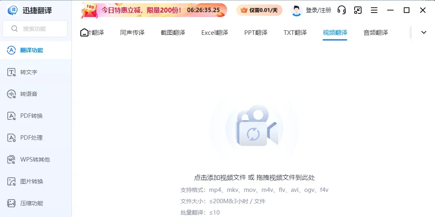Click the 转文字 sidebar icon
The height and width of the screenshot is (217, 435).
11,72
